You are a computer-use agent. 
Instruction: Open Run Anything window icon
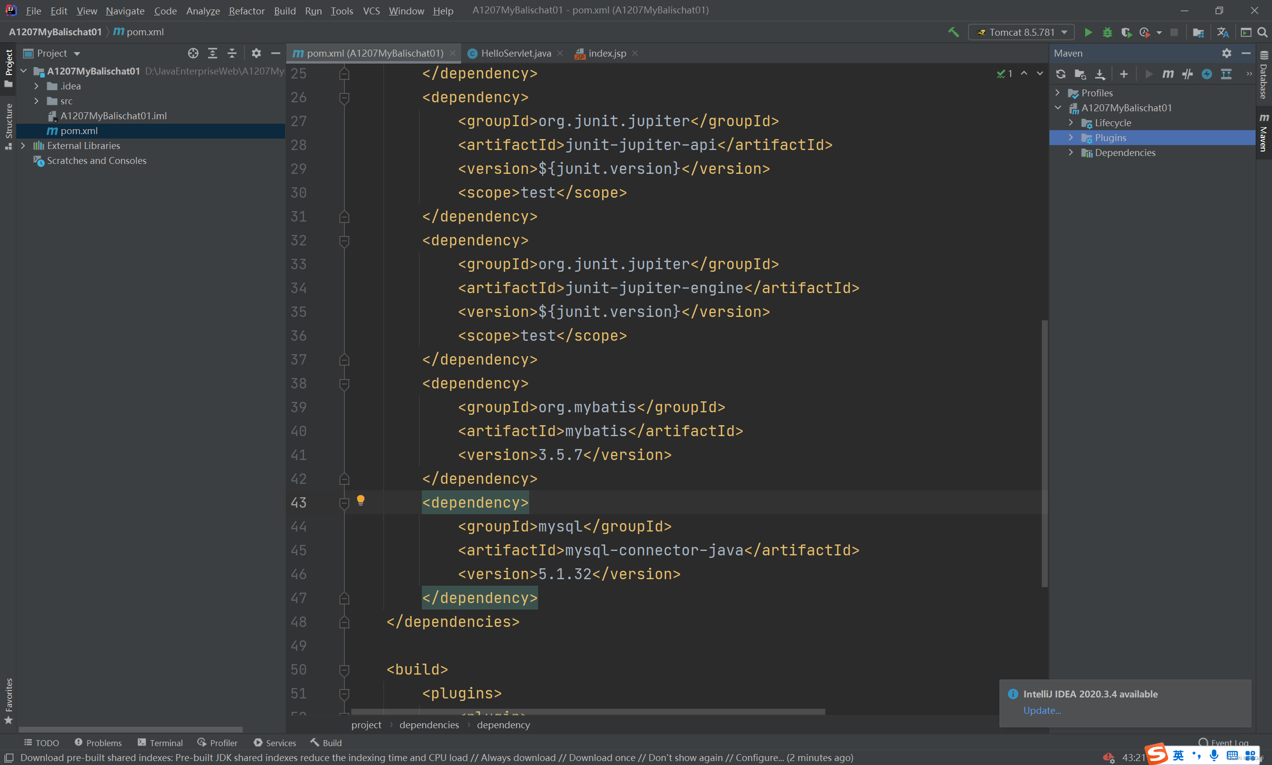[x=1246, y=32]
